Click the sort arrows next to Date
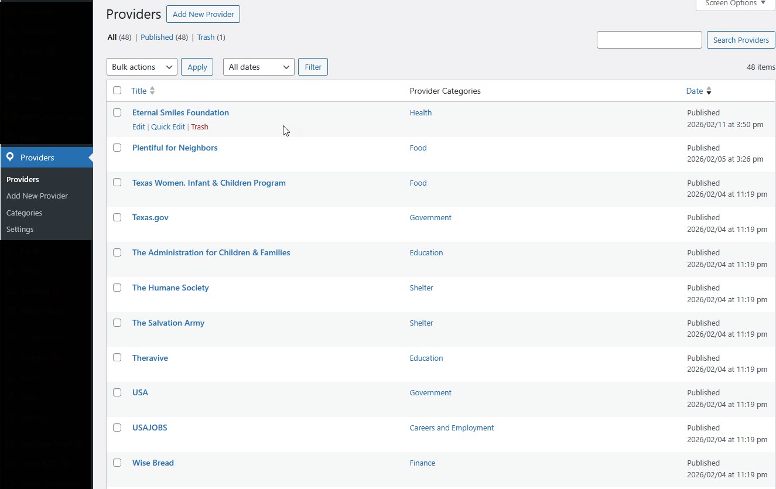 click(709, 91)
